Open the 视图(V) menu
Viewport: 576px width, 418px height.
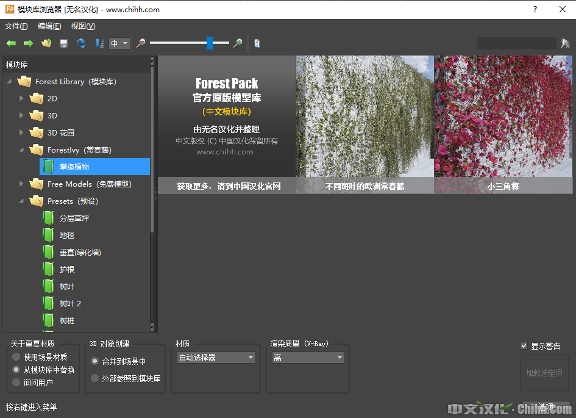point(83,26)
